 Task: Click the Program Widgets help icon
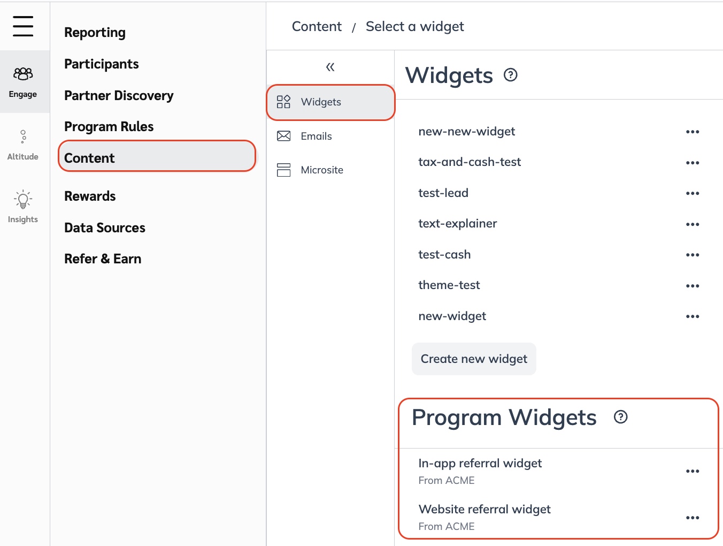tap(620, 417)
